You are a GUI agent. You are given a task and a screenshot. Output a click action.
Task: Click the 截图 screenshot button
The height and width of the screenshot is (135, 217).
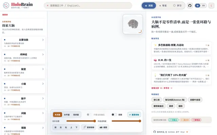click(103, 127)
